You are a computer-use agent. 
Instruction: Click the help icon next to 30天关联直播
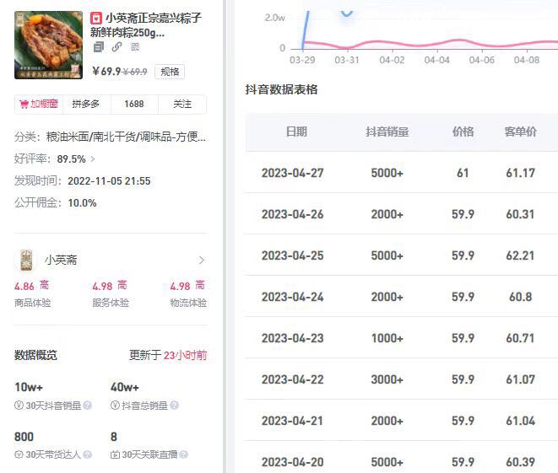click(184, 454)
